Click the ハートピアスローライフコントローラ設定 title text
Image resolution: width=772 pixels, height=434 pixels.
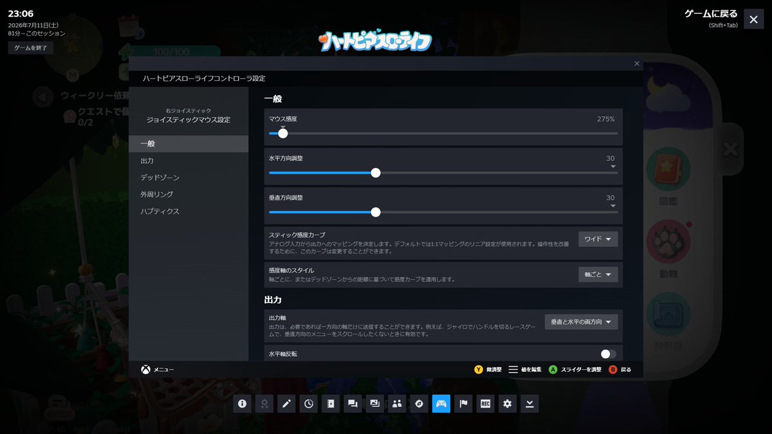pyautogui.click(x=204, y=78)
